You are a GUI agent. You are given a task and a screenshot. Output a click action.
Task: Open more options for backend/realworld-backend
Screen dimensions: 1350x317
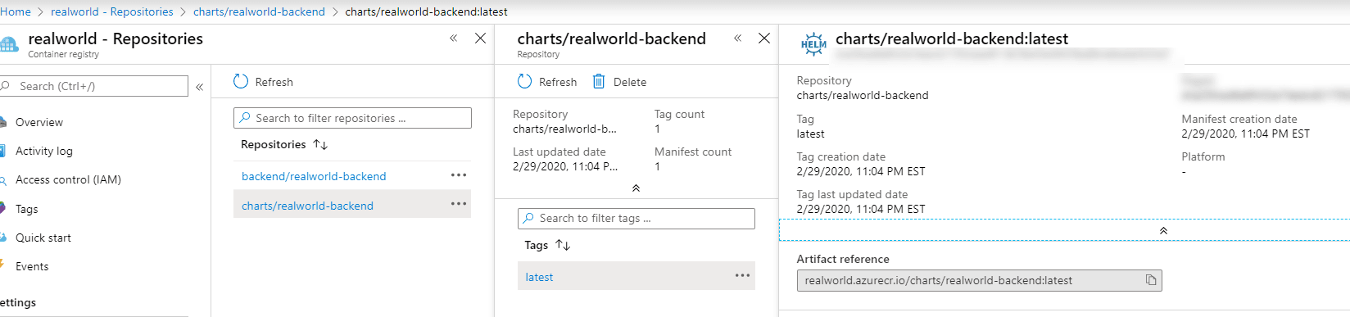coord(459,175)
